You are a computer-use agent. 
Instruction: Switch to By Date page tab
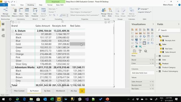tap(47, 91)
